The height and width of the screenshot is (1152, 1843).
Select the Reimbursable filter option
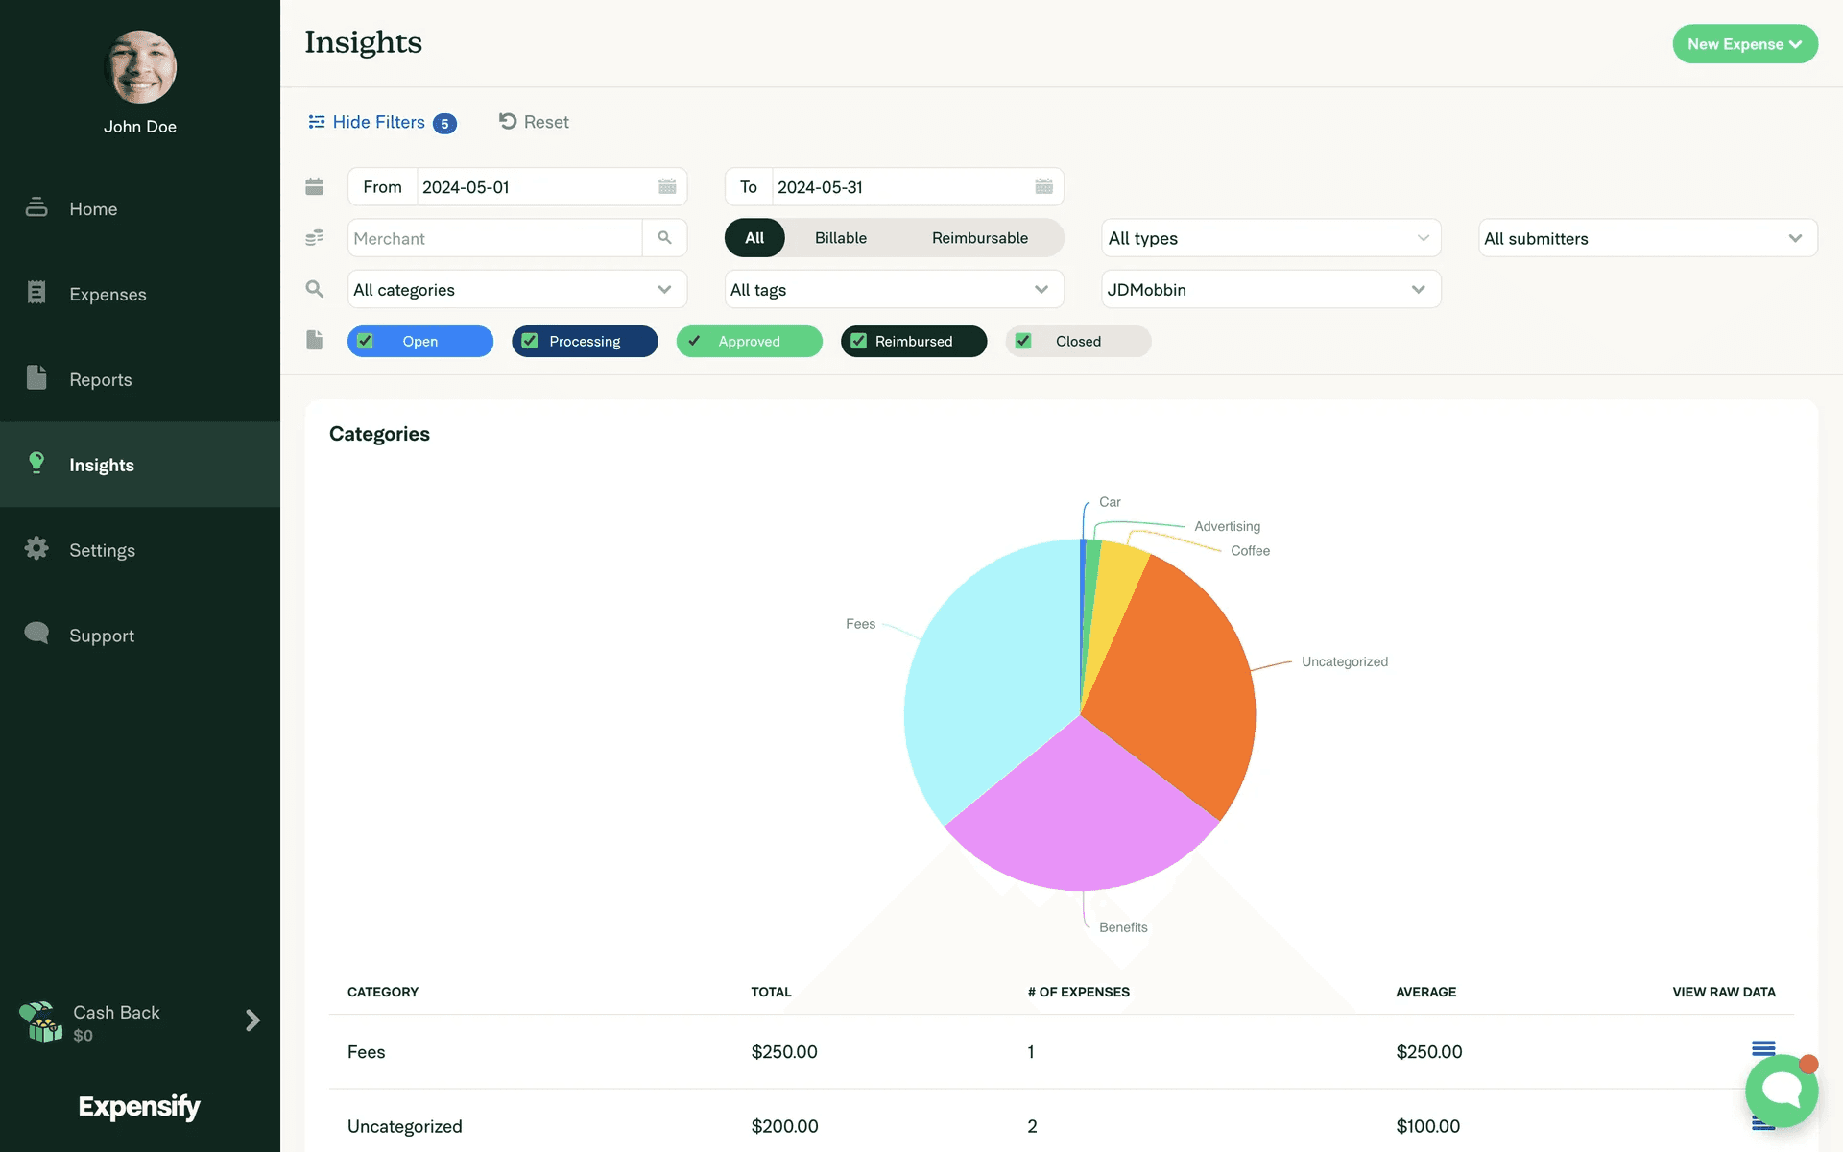[979, 238]
